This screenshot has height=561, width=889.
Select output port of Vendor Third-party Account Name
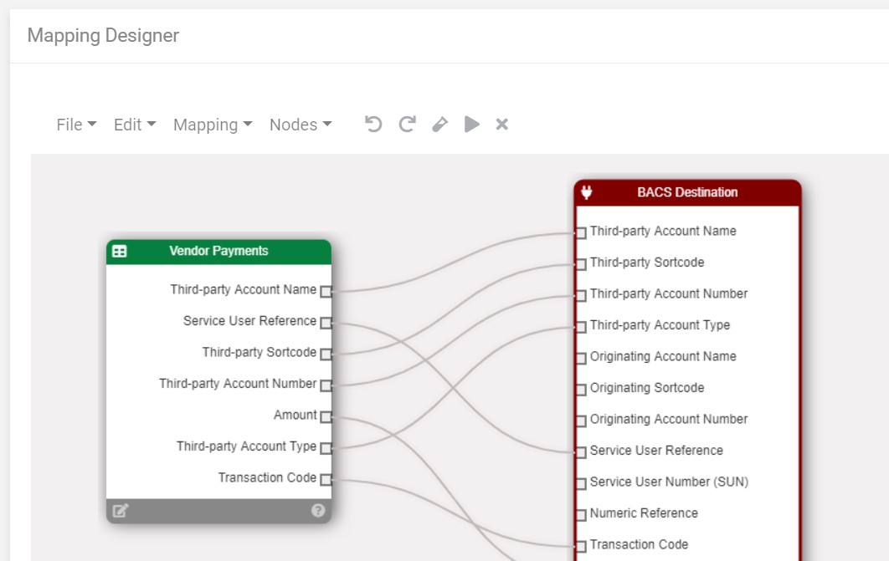click(326, 292)
